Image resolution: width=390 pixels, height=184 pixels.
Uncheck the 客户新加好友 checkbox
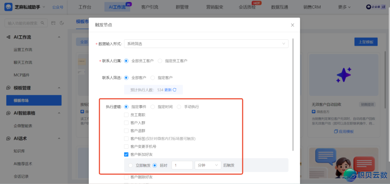(x=126, y=154)
